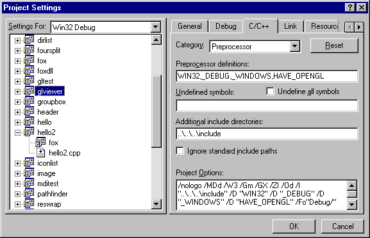Click scroll down arrow in Project Options
Screen dimensions: 370x238
point(352,205)
